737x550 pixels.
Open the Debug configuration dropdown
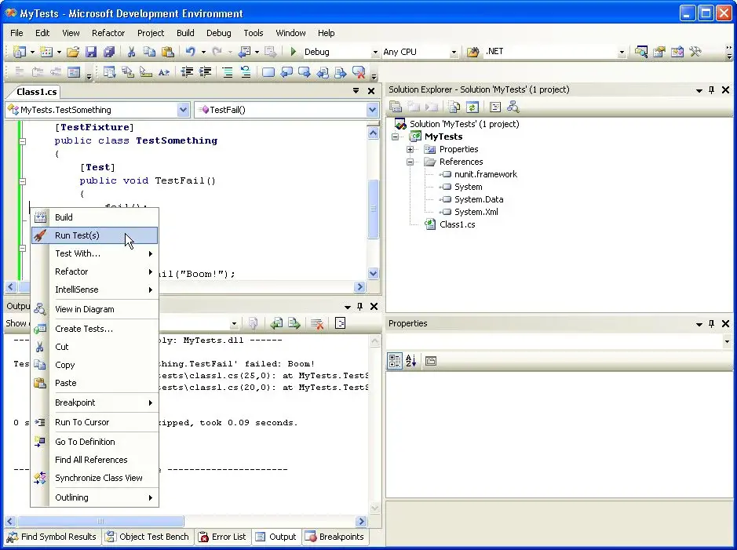click(375, 52)
